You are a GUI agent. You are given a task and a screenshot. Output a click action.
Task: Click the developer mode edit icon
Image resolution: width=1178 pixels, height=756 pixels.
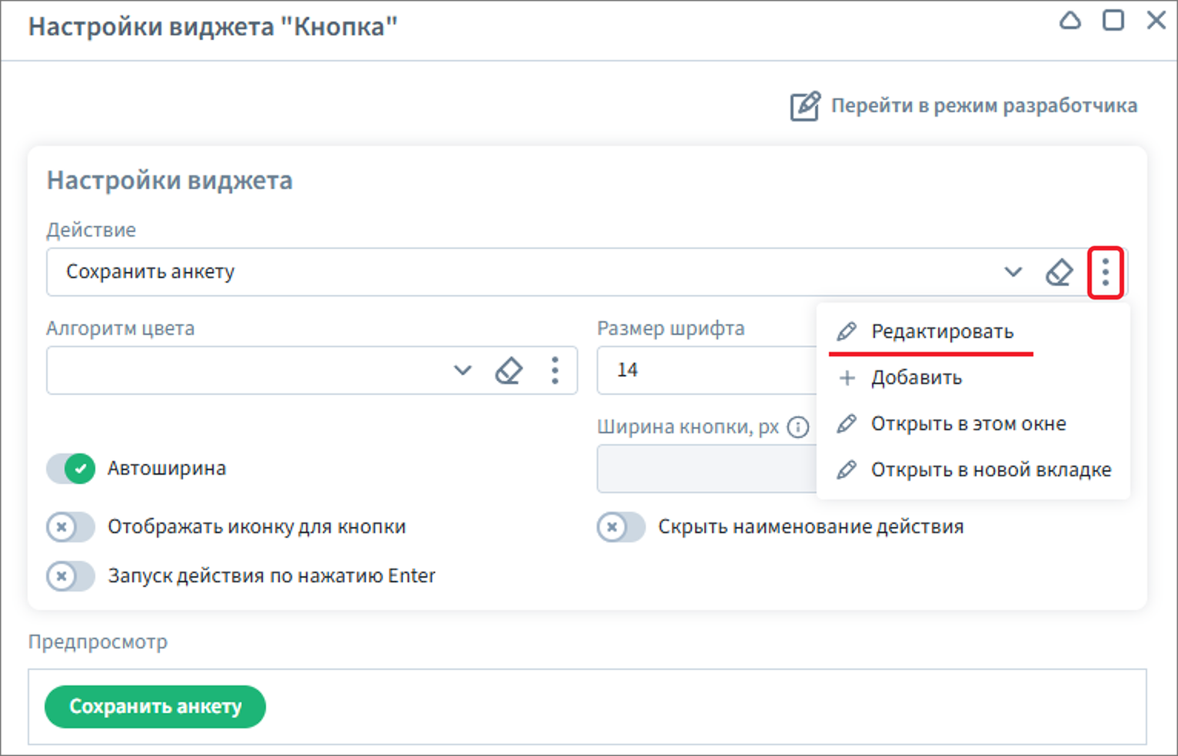tap(804, 106)
